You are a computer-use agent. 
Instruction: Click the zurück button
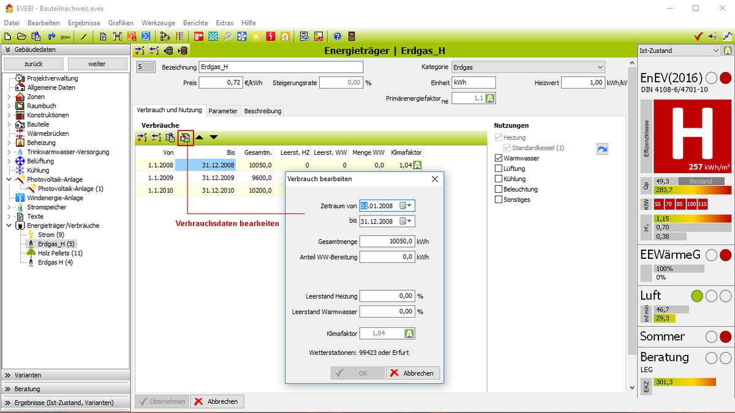tap(33, 64)
